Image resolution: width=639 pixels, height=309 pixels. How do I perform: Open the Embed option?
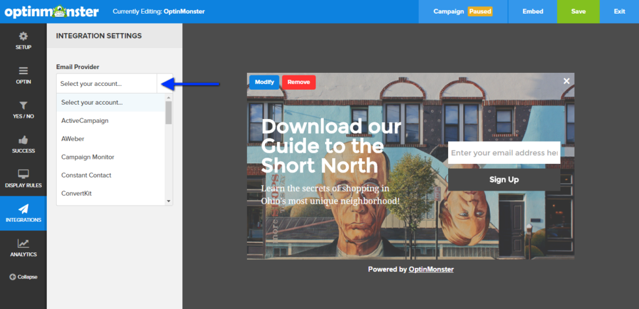(x=533, y=11)
